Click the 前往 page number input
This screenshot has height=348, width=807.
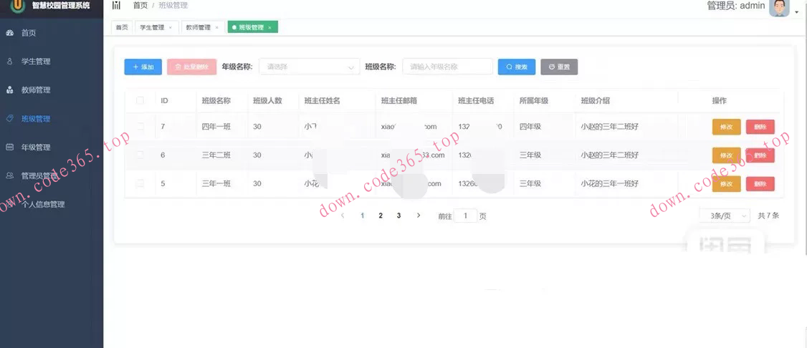coord(466,216)
